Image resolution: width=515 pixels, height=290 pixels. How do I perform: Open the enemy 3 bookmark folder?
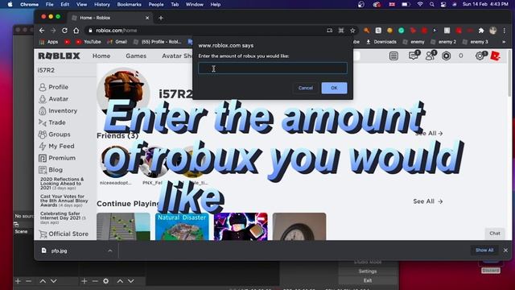tap(476, 42)
